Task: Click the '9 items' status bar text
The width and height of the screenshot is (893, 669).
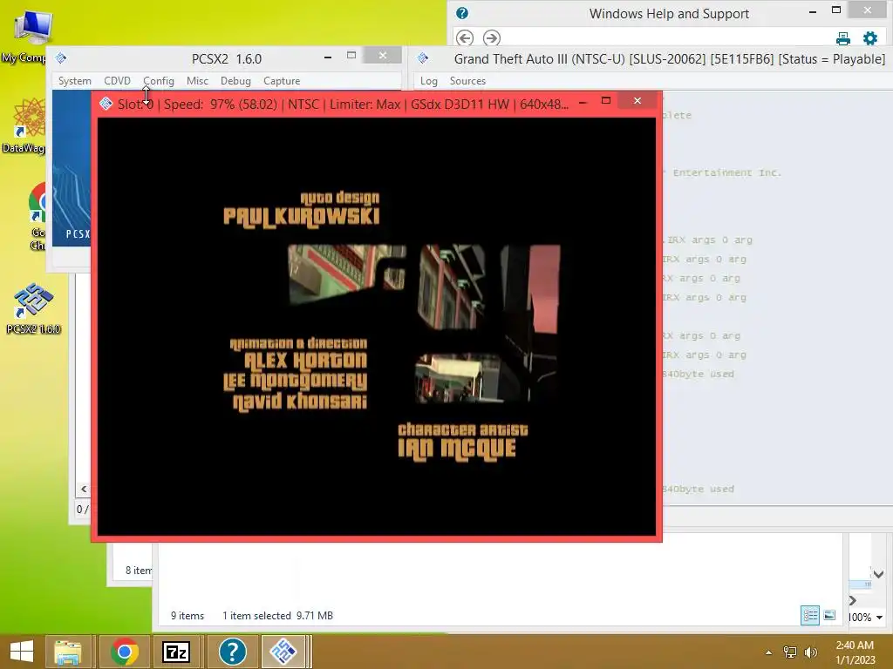Action: (187, 616)
